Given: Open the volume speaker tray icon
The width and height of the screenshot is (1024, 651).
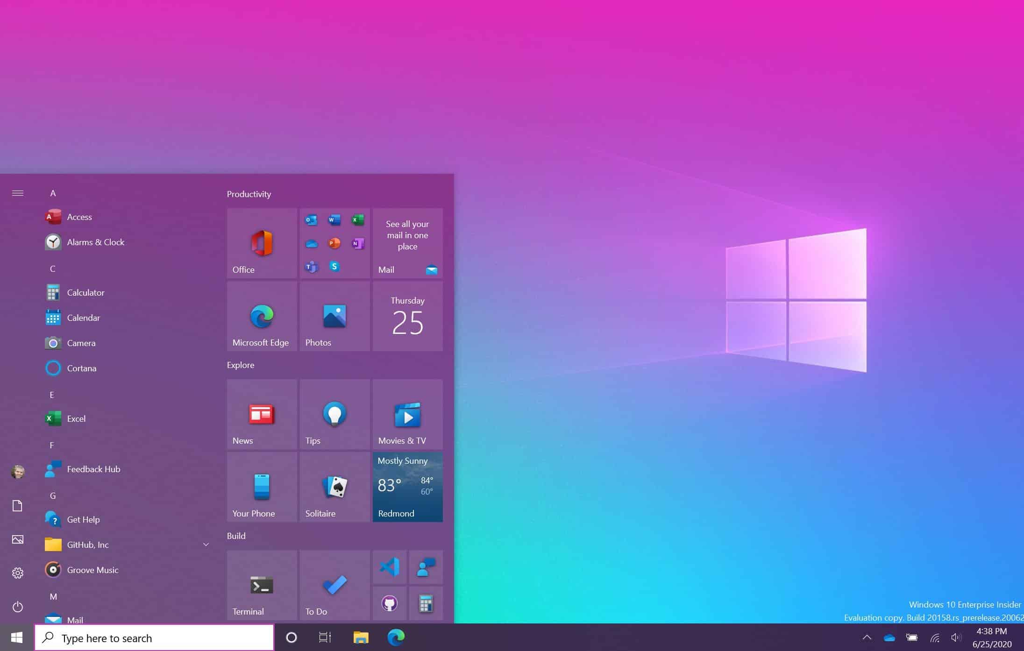Looking at the screenshot, I should 956,637.
